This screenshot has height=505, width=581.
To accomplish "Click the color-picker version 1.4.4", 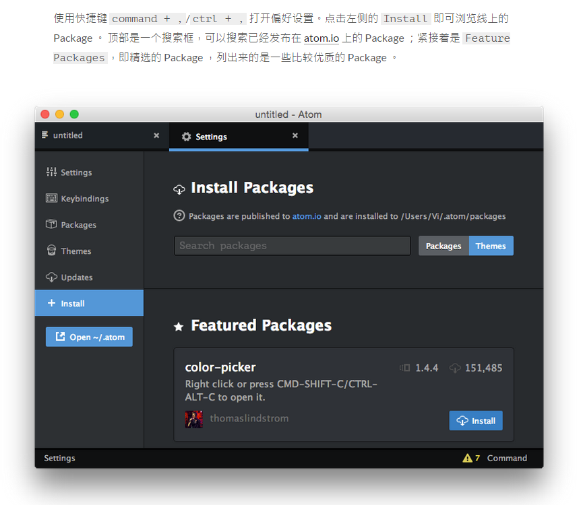I will (427, 368).
